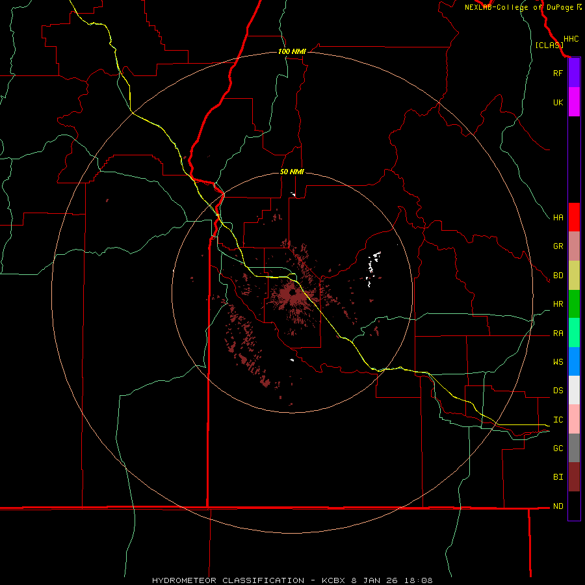Select the GR legend color block
Screen dimensions: 585x585
point(574,246)
